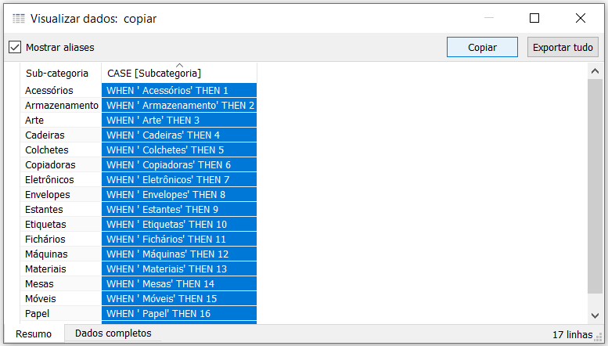Click the 'Papel' THEN 16 cell
The width and height of the screenshot is (608, 346).
179,313
